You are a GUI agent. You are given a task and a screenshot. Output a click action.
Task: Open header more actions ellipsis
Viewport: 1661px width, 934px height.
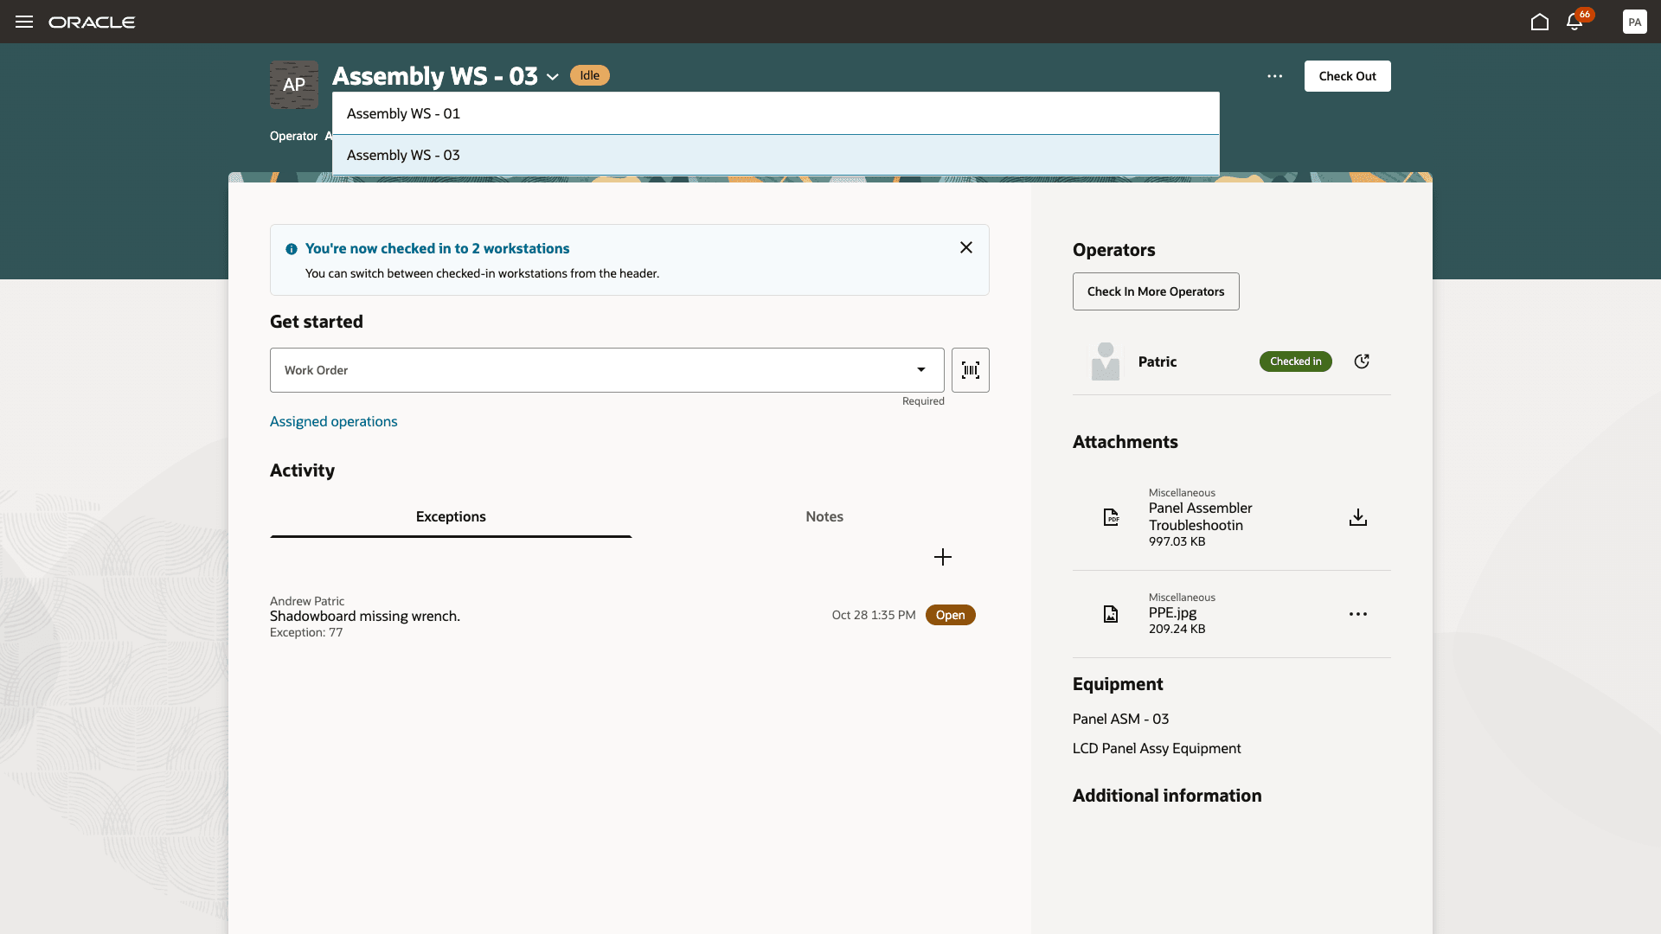[x=1274, y=76]
